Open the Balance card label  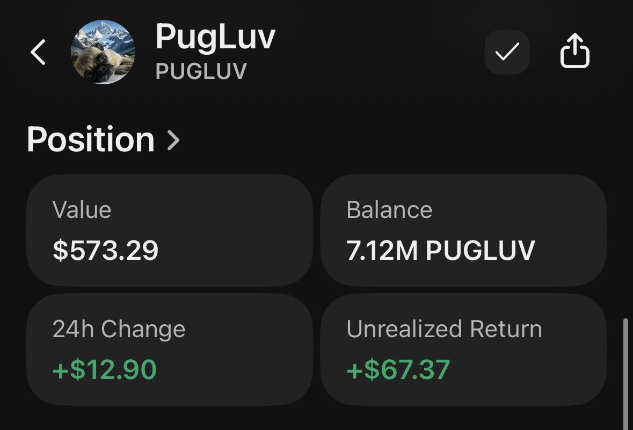coord(389,210)
